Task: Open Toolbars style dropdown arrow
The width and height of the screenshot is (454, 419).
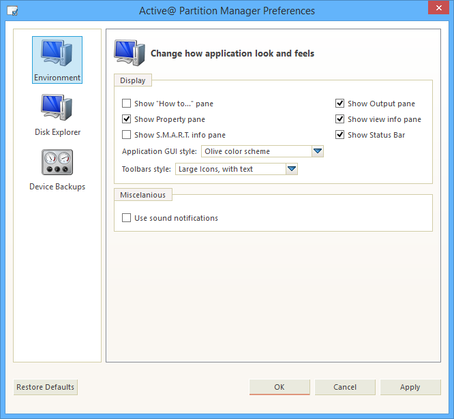Action: 292,169
